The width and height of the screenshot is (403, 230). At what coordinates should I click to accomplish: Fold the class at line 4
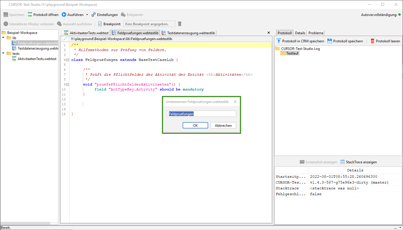[x=68, y=60]
